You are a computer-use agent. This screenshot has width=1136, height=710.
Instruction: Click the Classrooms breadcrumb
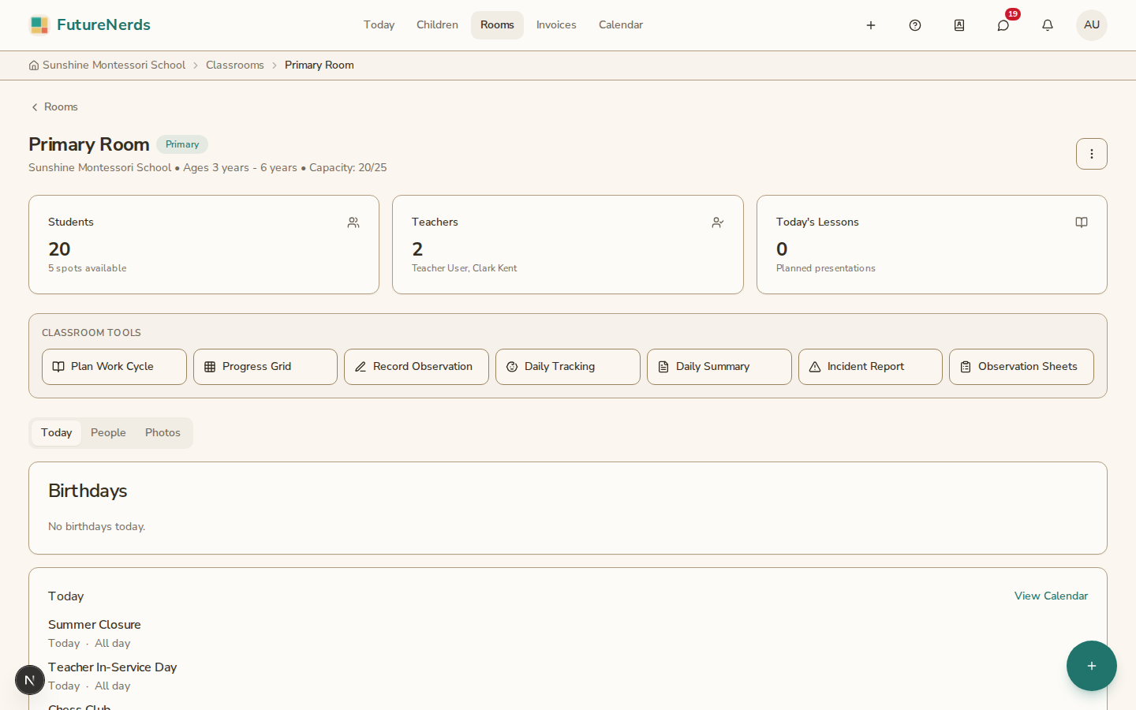[235, 65]
